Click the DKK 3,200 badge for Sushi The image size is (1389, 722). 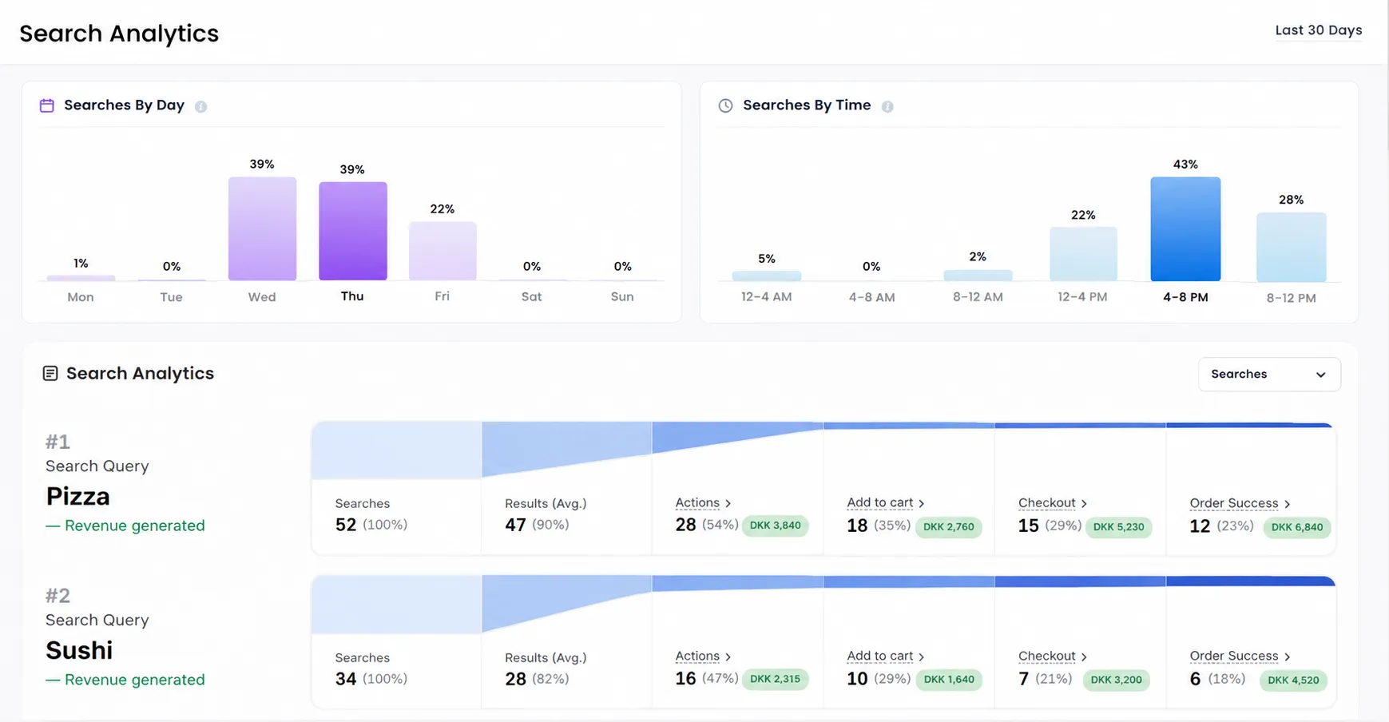click(x=1116, y=680)
